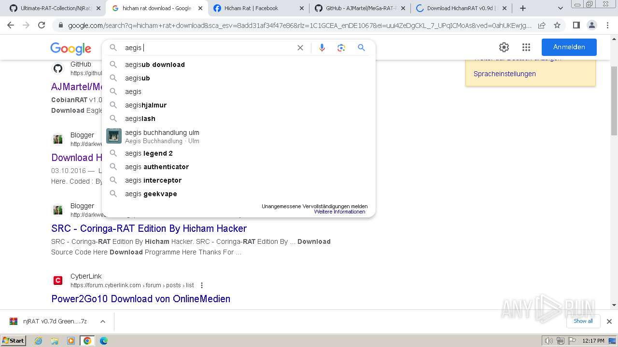Viewport: 618px width, 347px height.
Task: Open Microsoft Edge from taskbar
Action: pyautogui.click(x=104, y=341)
